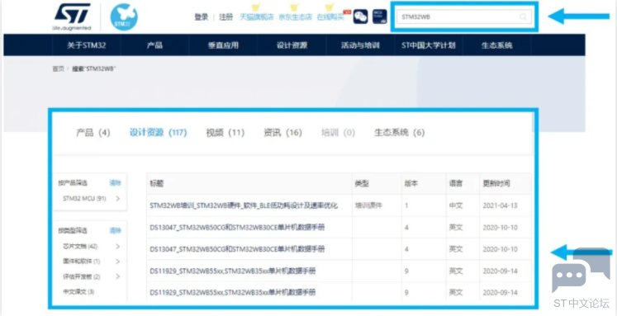617x316 pixels.
Task: Open the MCU Finder app icon
Action: pyautogui.click(x=380, y=17)
